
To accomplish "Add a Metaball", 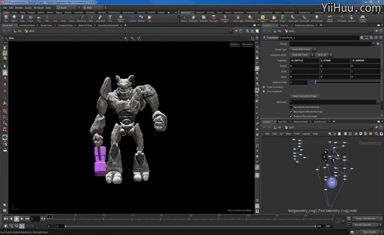I will coord(141,18).
